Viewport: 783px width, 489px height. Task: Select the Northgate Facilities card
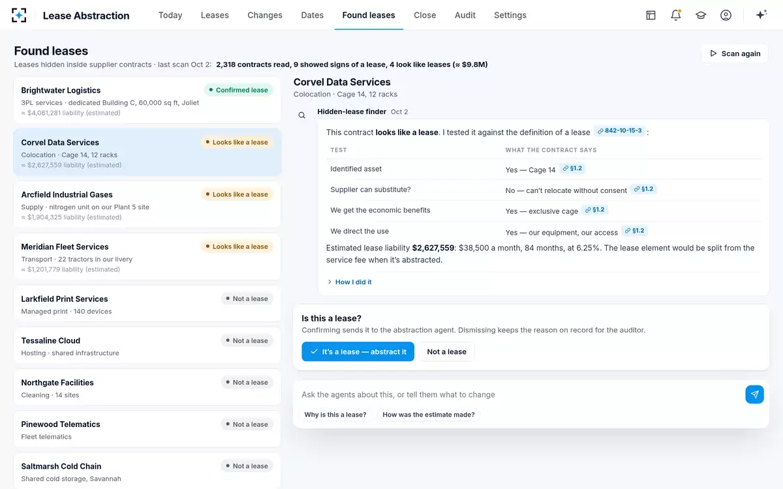point(147,387)
